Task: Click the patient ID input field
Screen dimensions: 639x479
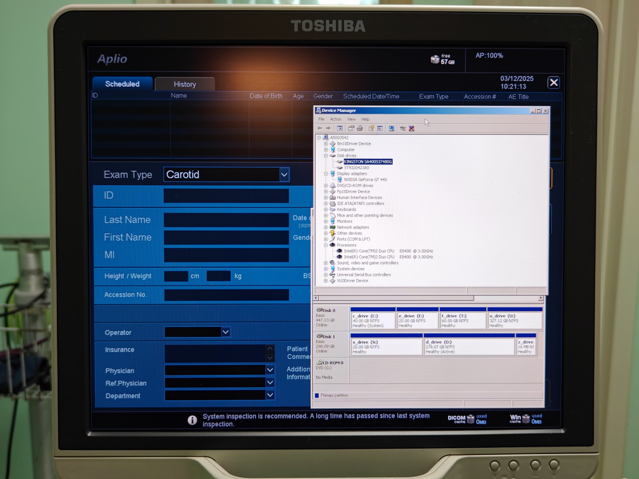Action: tap(226, 196)
